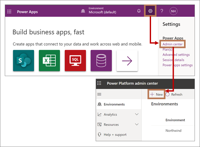Collapse the admin center hamburger menu
The image size is (200, 147).
tap(99, 94)
